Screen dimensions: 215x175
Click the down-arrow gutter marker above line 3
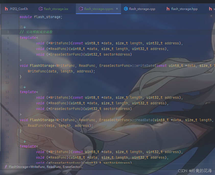[25, 27]
